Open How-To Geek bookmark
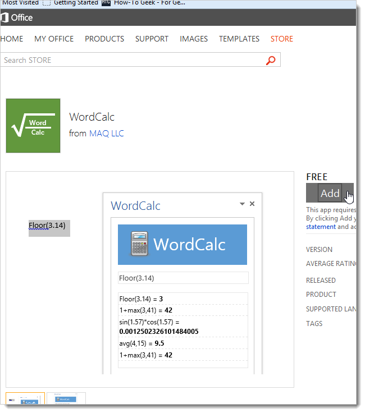The height and width of the screenshot is (413, 365). (x=144, y=3)
